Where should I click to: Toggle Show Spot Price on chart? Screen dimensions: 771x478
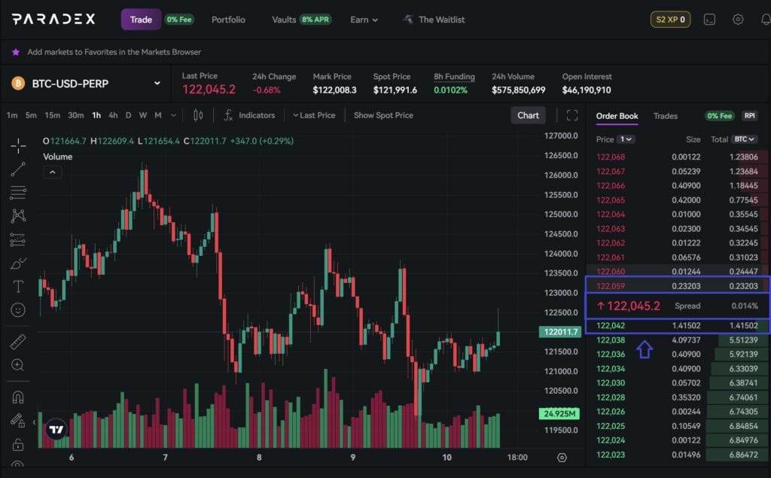pos(383,115)
